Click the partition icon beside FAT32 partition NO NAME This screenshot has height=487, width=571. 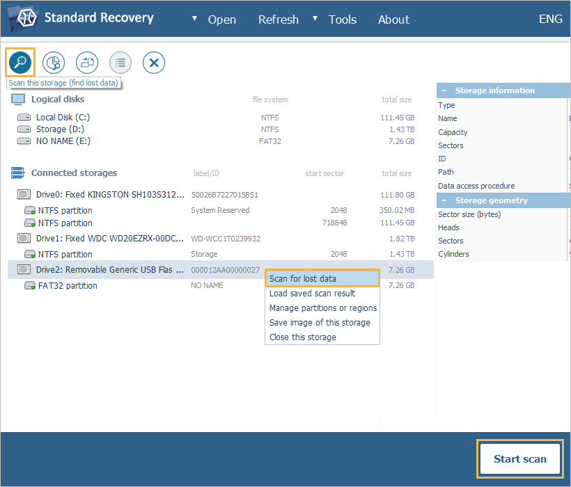tap(30, 285)
